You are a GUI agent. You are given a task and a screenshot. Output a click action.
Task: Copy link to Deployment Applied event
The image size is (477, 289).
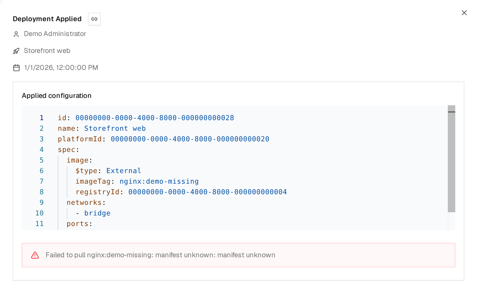coord(94,19)
